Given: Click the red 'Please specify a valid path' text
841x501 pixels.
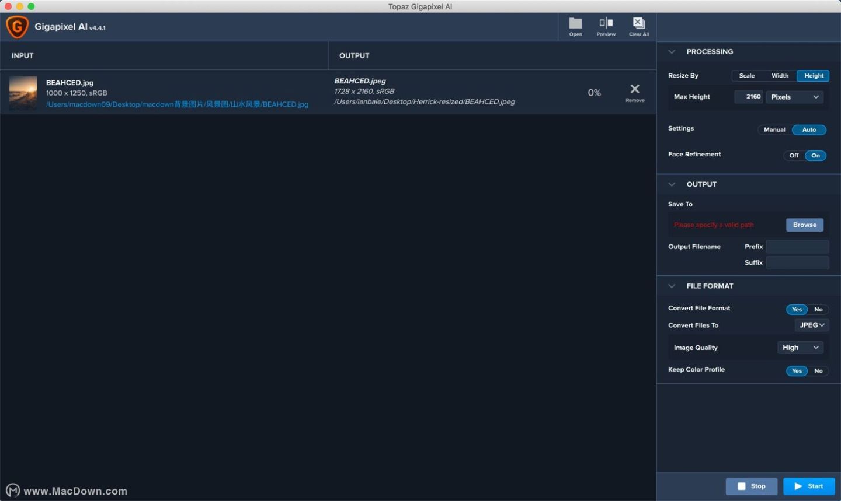Looking at the screenshot, I should click(x=714, y=225).
